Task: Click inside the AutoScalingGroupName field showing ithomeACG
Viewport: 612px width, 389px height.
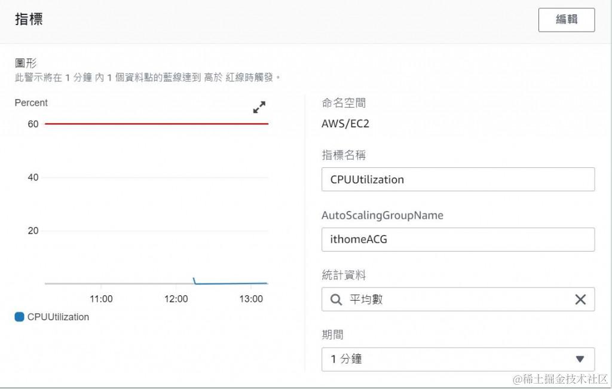Action: (458, 240)
